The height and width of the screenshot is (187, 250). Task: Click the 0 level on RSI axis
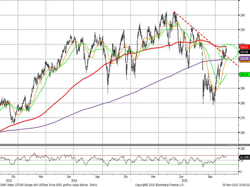click(x=241, y=172)
